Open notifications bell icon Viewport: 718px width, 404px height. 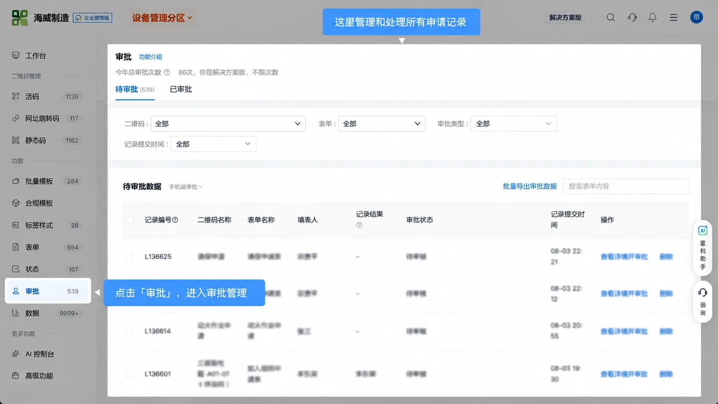tap(652, 18)
